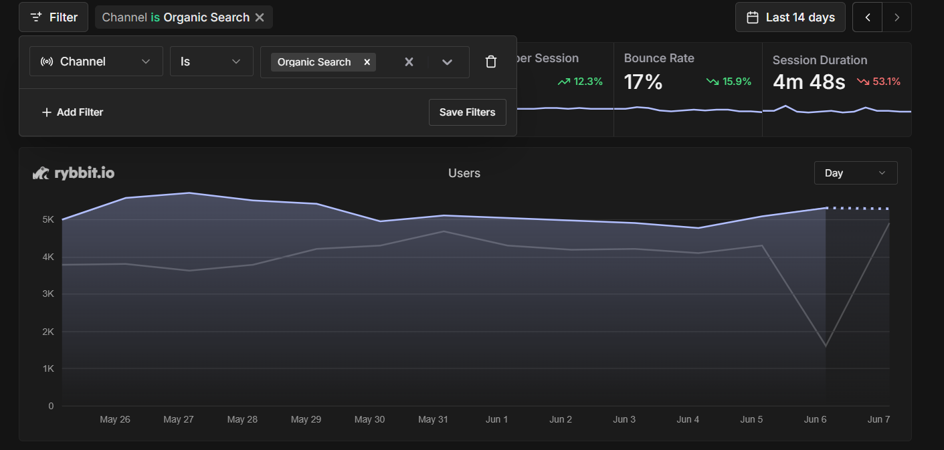Click the rybbit.io logo in chart
Image resolution: width=944 pixels, height=450 pixels.
point(74,173)
